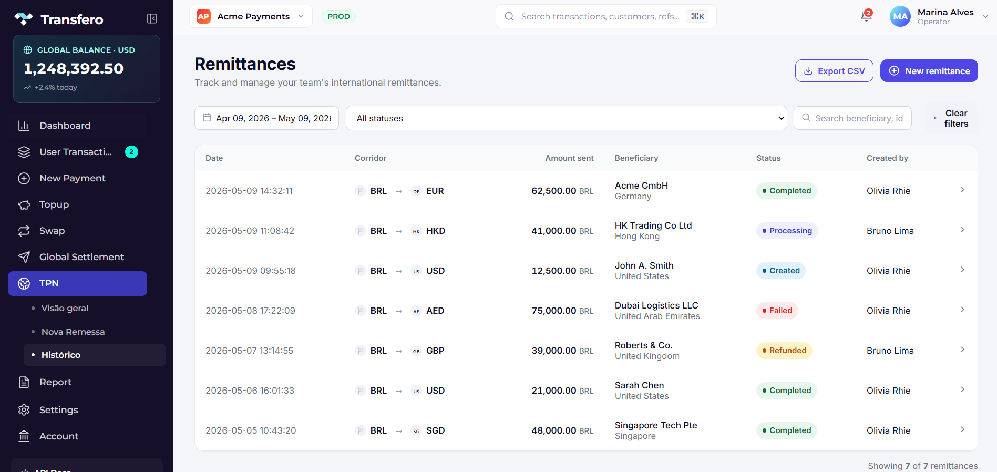The width and height of the screenshot is (997, 472).
Task: Open the Topup menu label
Action: 54,204
